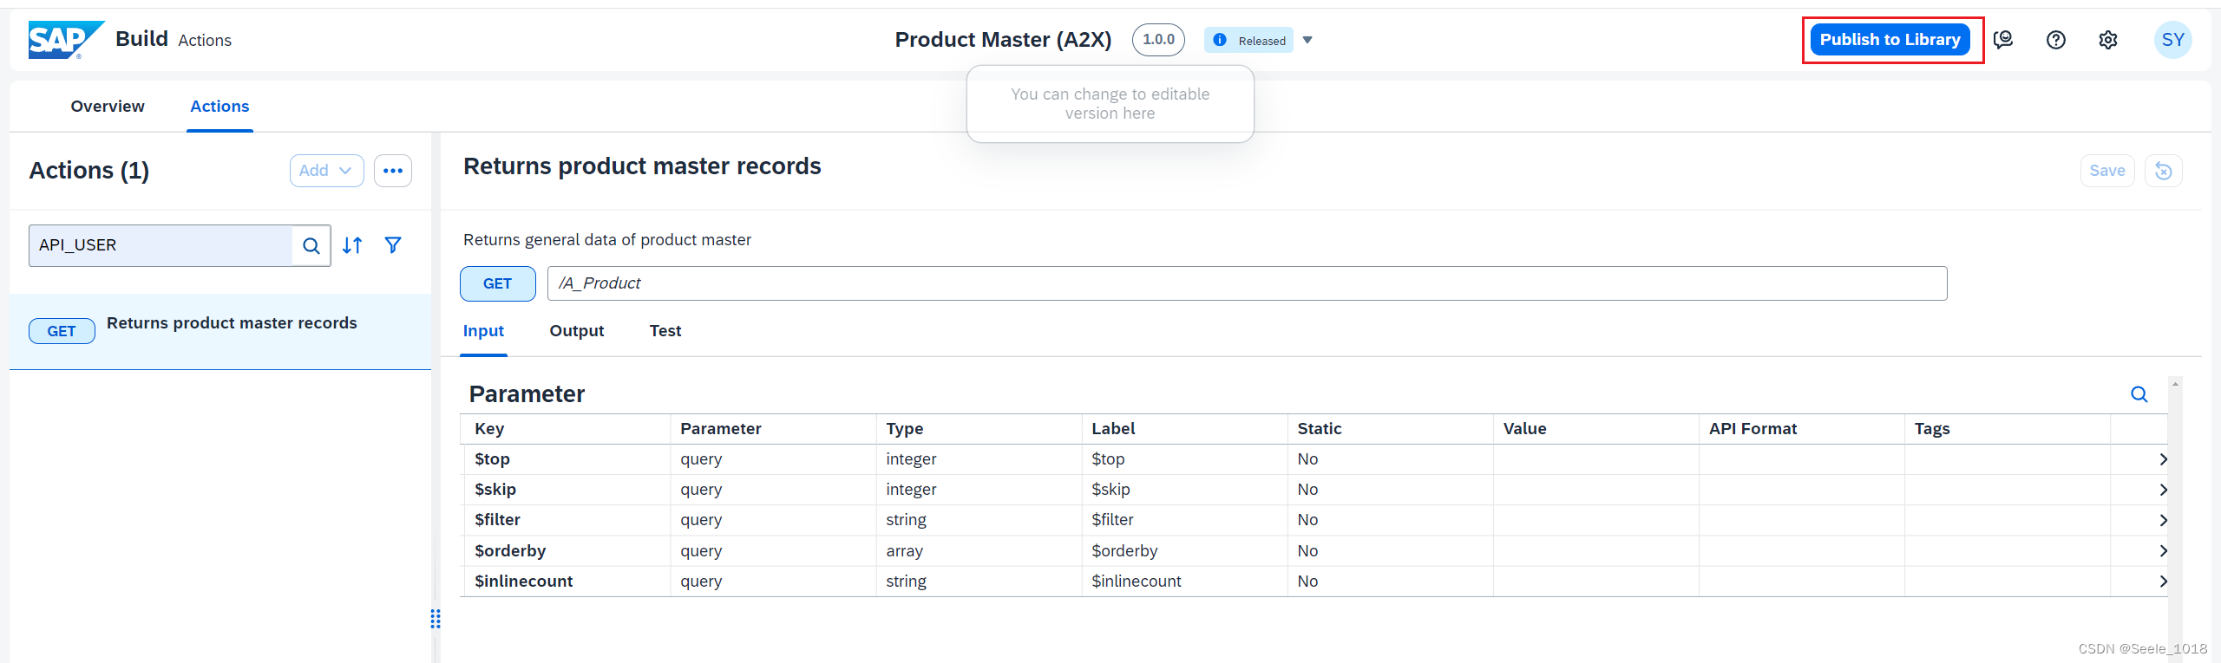Viewport: 2221px width, 663px height.
Task: Click the Label column header
Action: [1184, 429]
